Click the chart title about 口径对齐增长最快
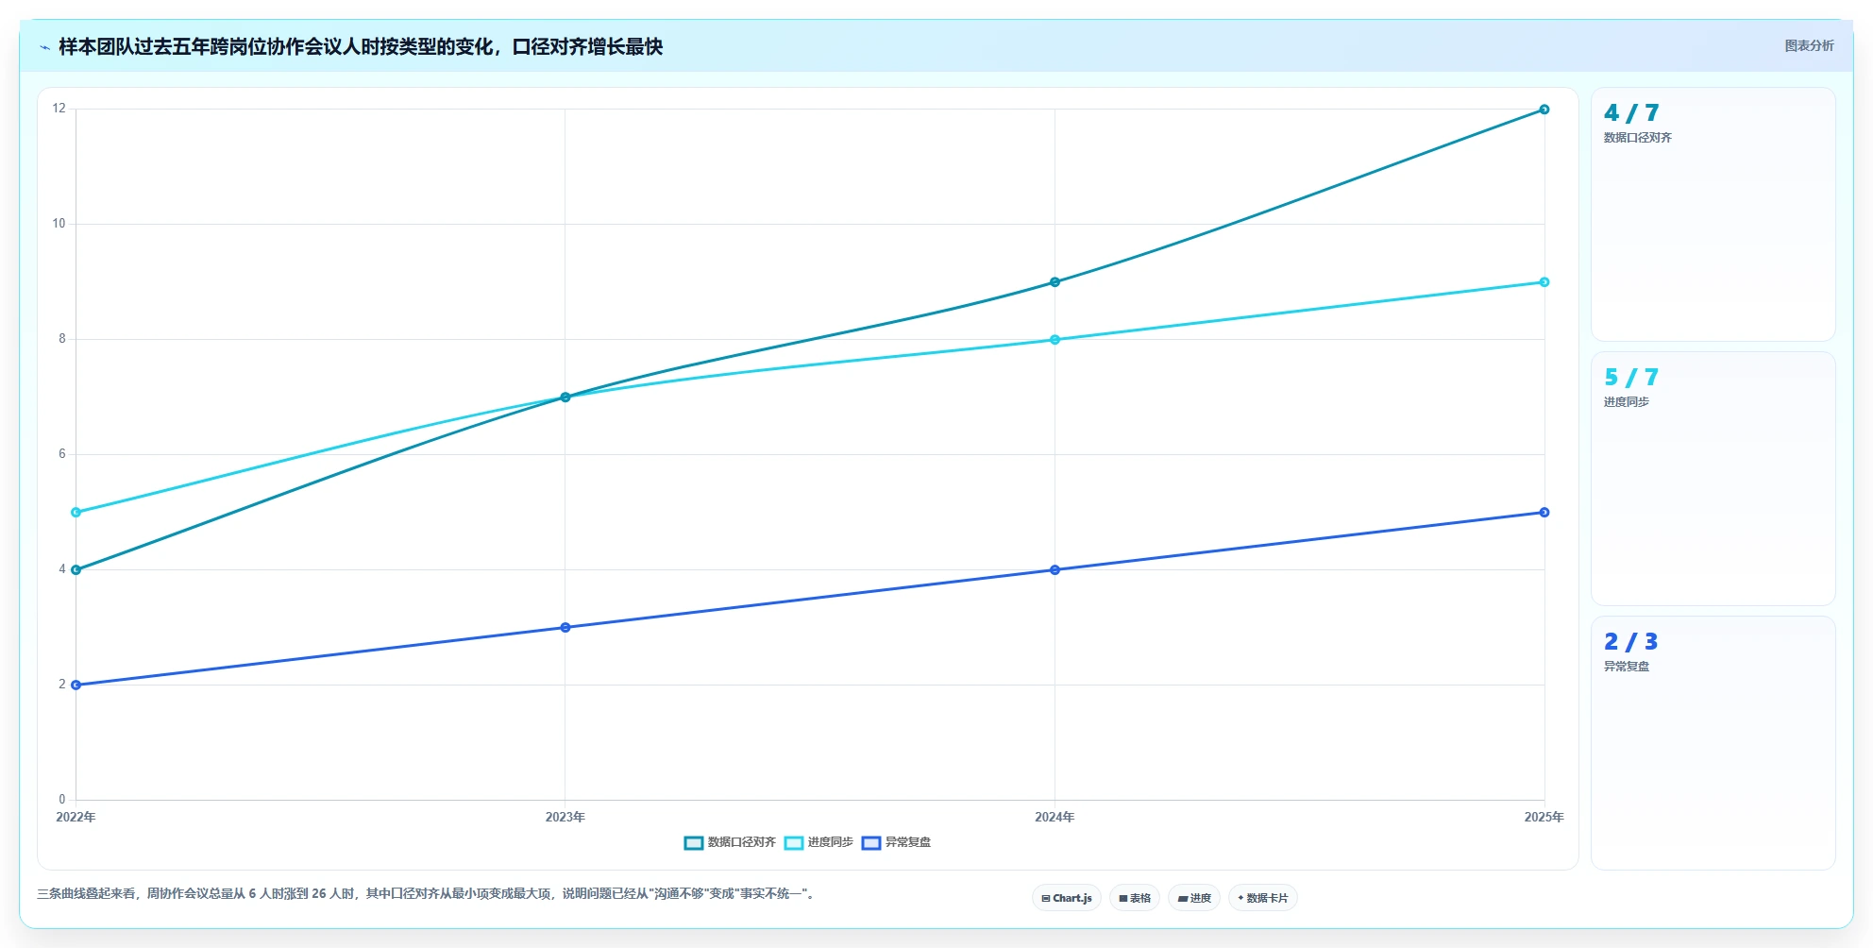Image resolution: width=1873 pixels, height=948 pixels. 361,46
